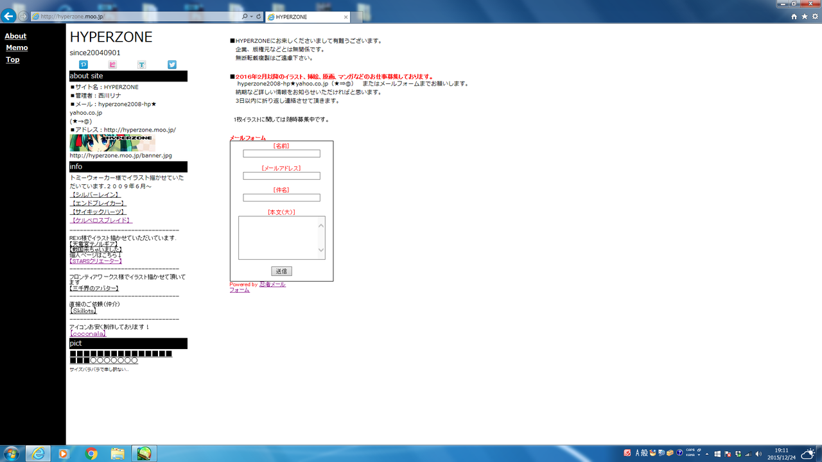Open Internet Explorer from the taskbar
The width and height of the screenshot is (822, 462).
39,454
